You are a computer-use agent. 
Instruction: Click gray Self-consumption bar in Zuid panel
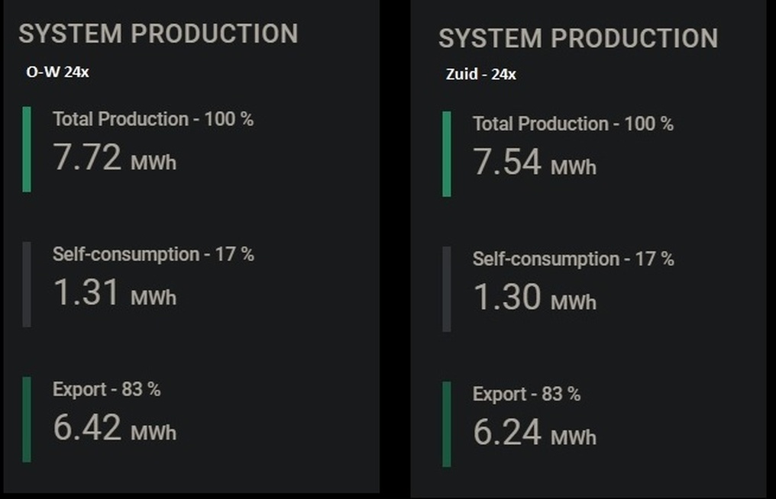pos(447,288)
